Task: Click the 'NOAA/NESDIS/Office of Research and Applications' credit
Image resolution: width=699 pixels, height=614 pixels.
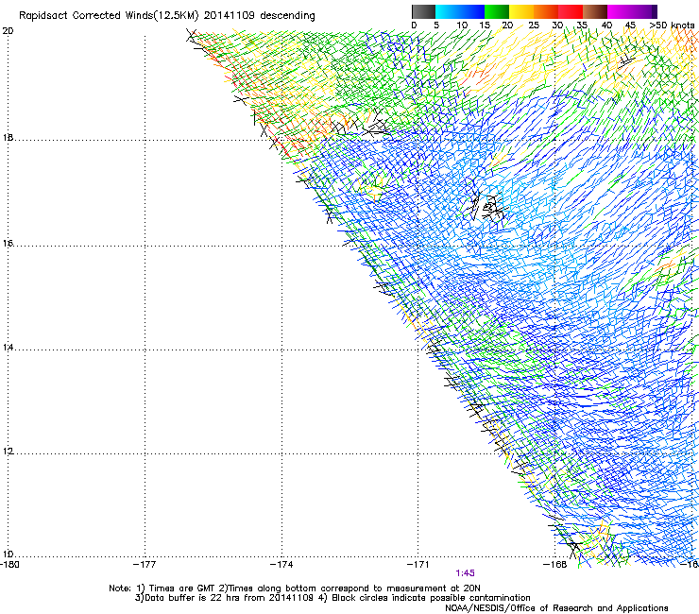Action: point(556,608)
